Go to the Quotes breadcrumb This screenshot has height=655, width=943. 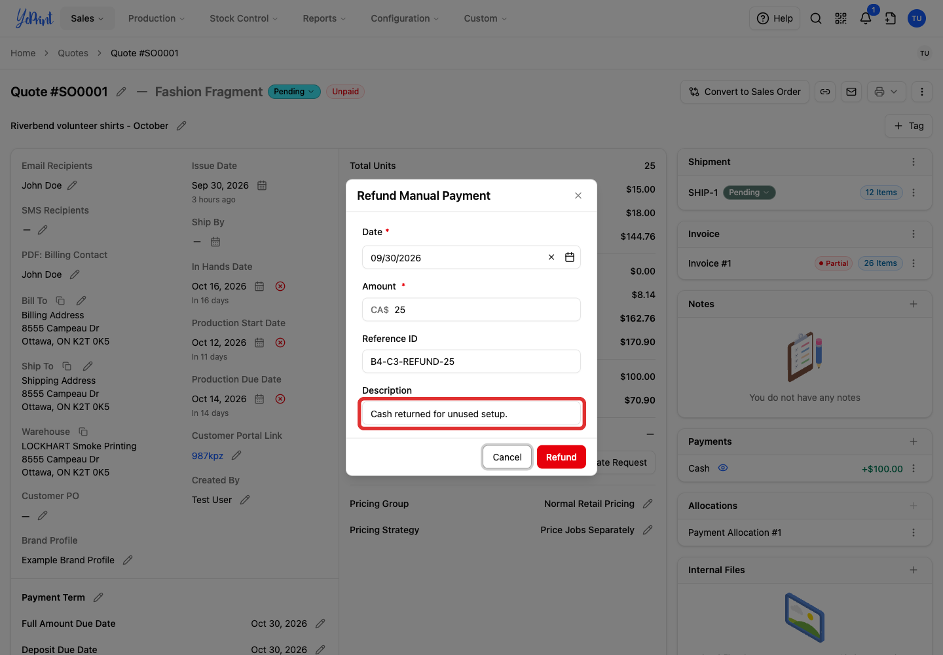(x=73, y=53)
